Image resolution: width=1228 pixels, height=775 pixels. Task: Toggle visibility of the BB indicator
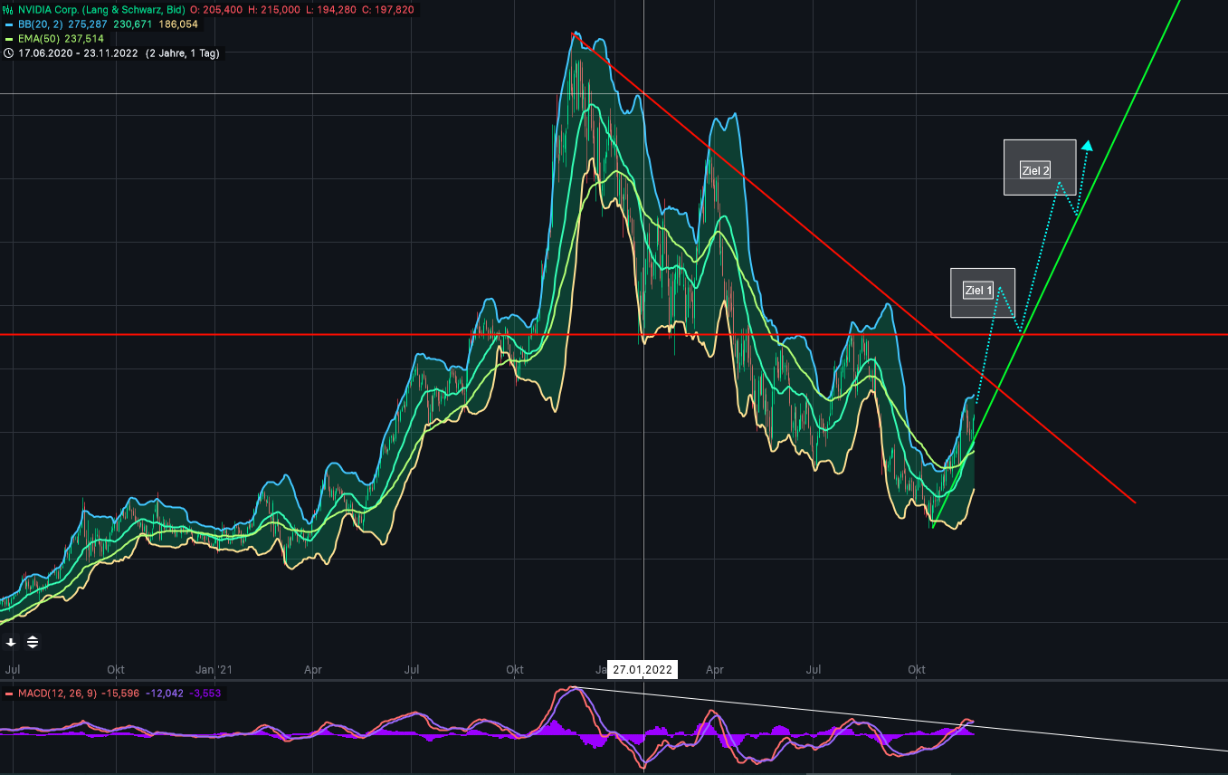(8, 24)
